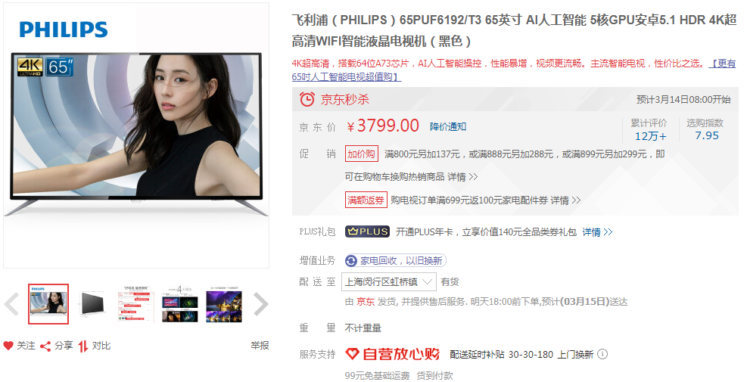
Task: Click the 京东秒杀 alarm clock icon
Action: pyautogui.click(x=307, y=99)
